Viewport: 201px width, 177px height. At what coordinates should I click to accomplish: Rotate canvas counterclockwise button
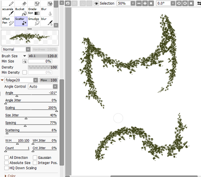tap(179, 3)
